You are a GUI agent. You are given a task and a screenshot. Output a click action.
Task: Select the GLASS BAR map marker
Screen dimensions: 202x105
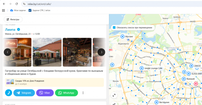point(189,74)
